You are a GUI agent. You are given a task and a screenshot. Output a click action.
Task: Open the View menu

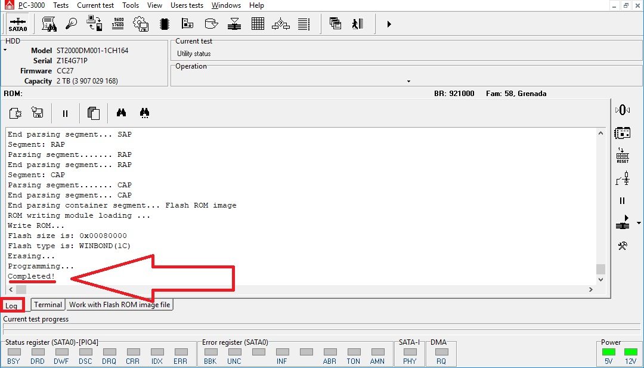click(x=154, y=5)
